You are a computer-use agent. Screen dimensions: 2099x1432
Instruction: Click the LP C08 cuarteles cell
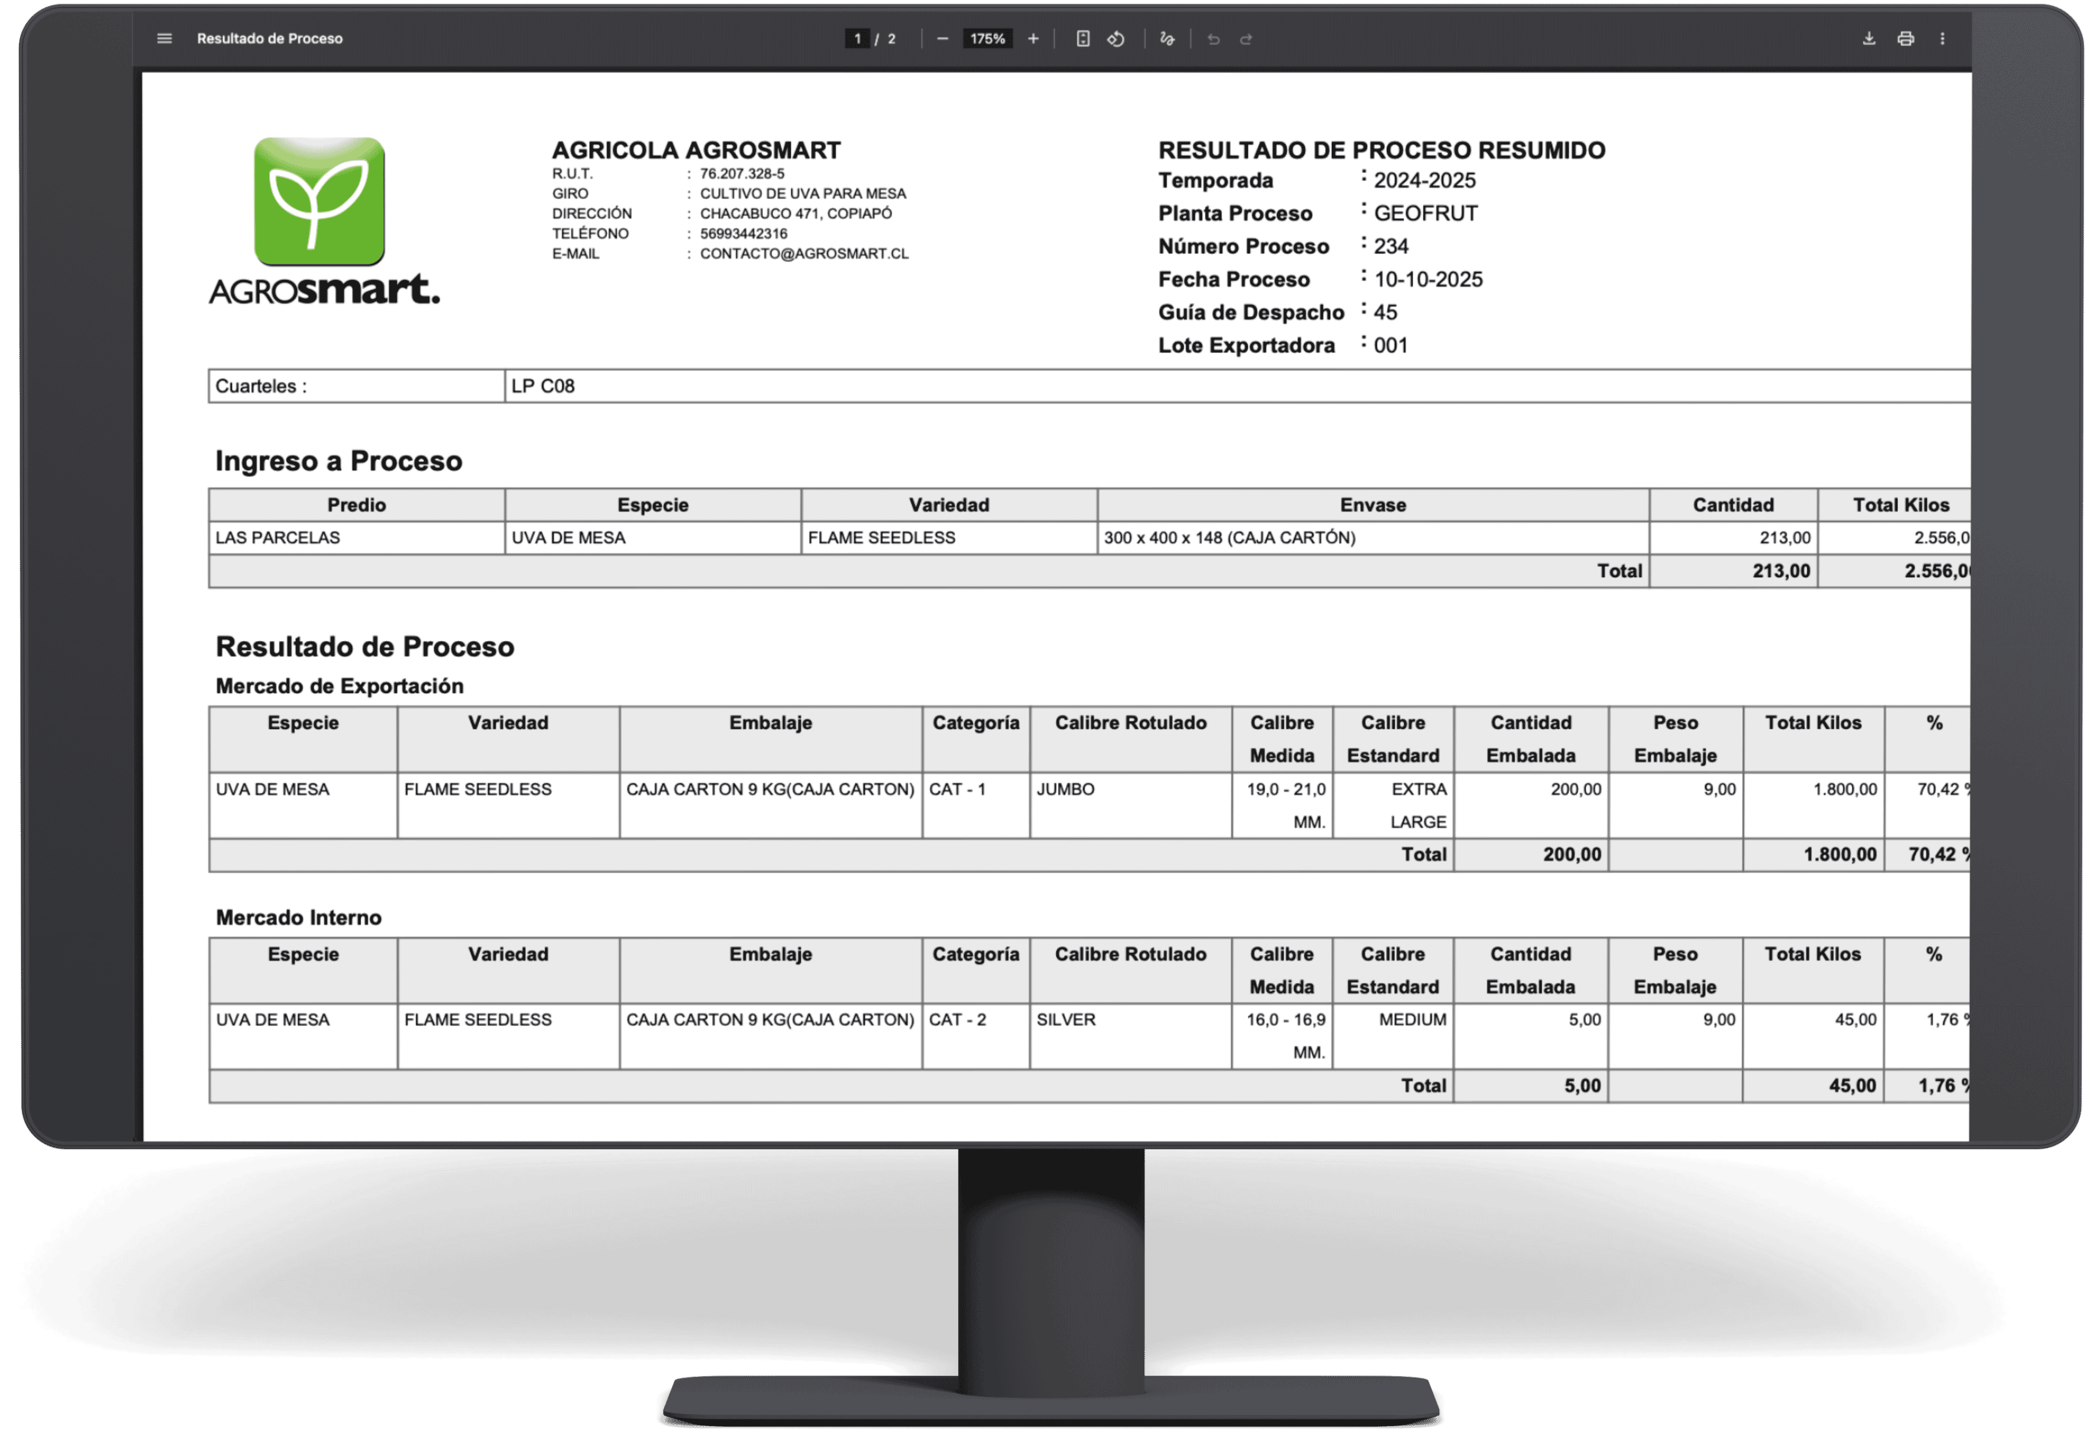click(543, 386)
